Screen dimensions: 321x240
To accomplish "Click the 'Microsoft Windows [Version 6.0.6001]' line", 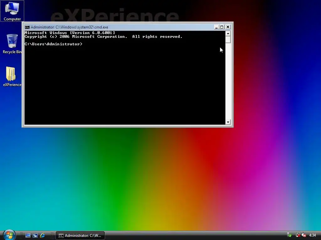I will (x=70, y=33).
